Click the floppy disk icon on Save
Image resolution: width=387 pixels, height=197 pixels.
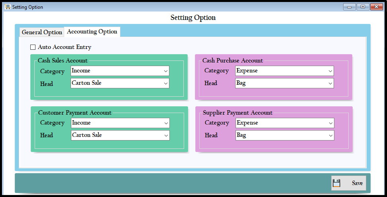tap(336, 183)
